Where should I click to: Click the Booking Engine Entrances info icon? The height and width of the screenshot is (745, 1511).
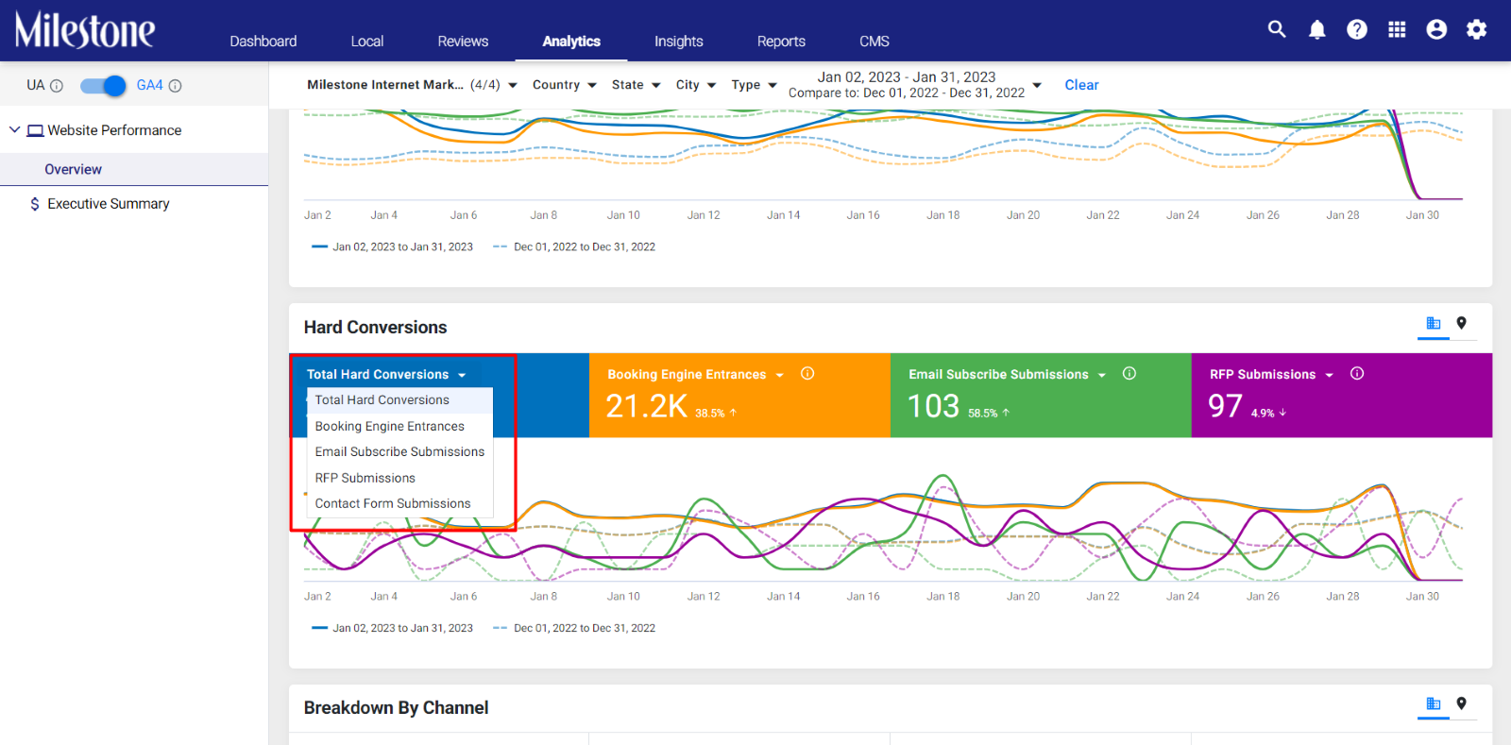pos(807,374)
